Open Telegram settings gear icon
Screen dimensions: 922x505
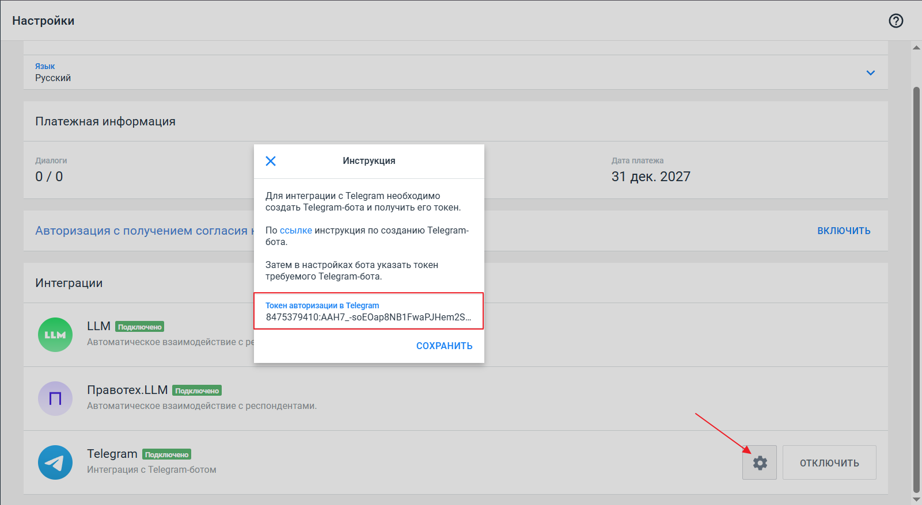click(x=760, y=462)
